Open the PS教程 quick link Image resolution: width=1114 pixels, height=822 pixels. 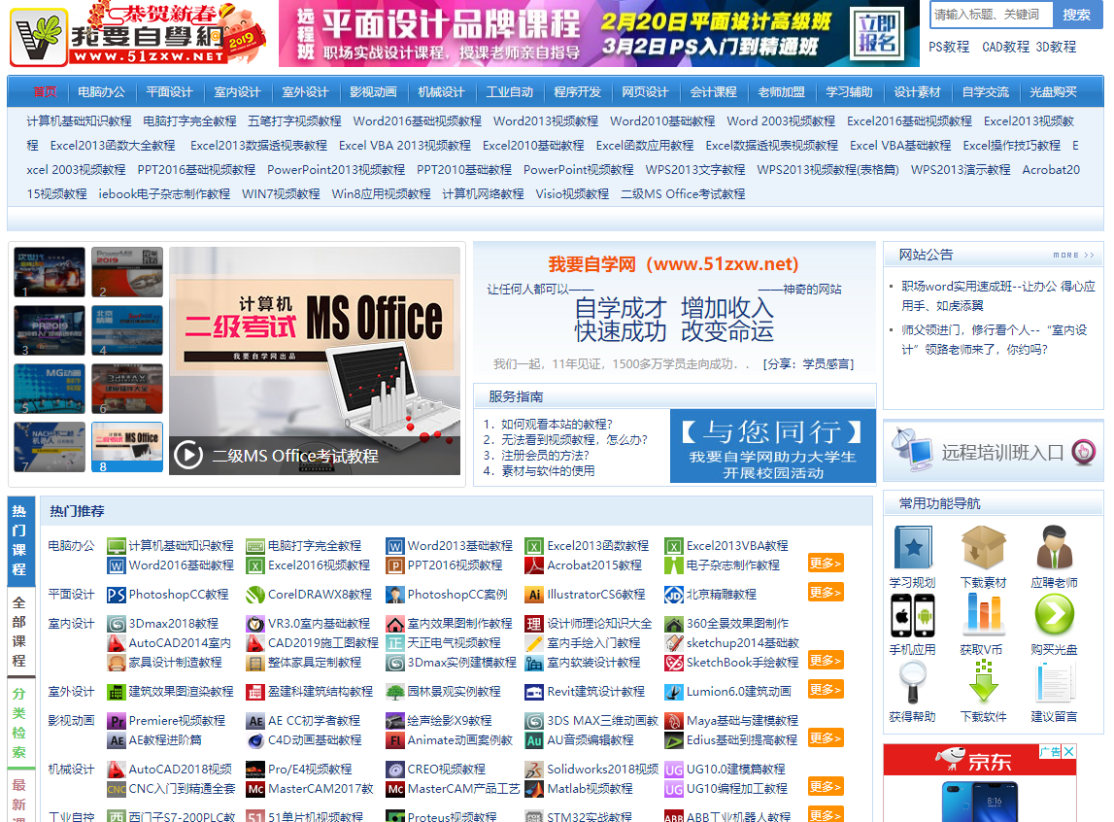949,47
